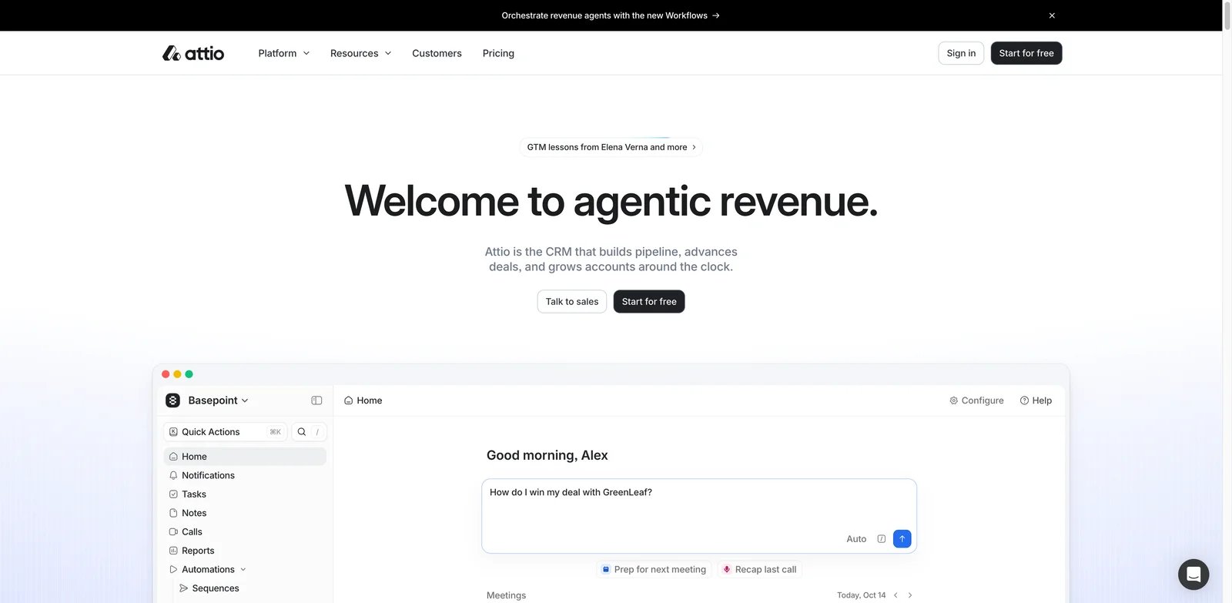Click the Attio logo
This screenshot has height=603, width=1232.
[193, 53]
